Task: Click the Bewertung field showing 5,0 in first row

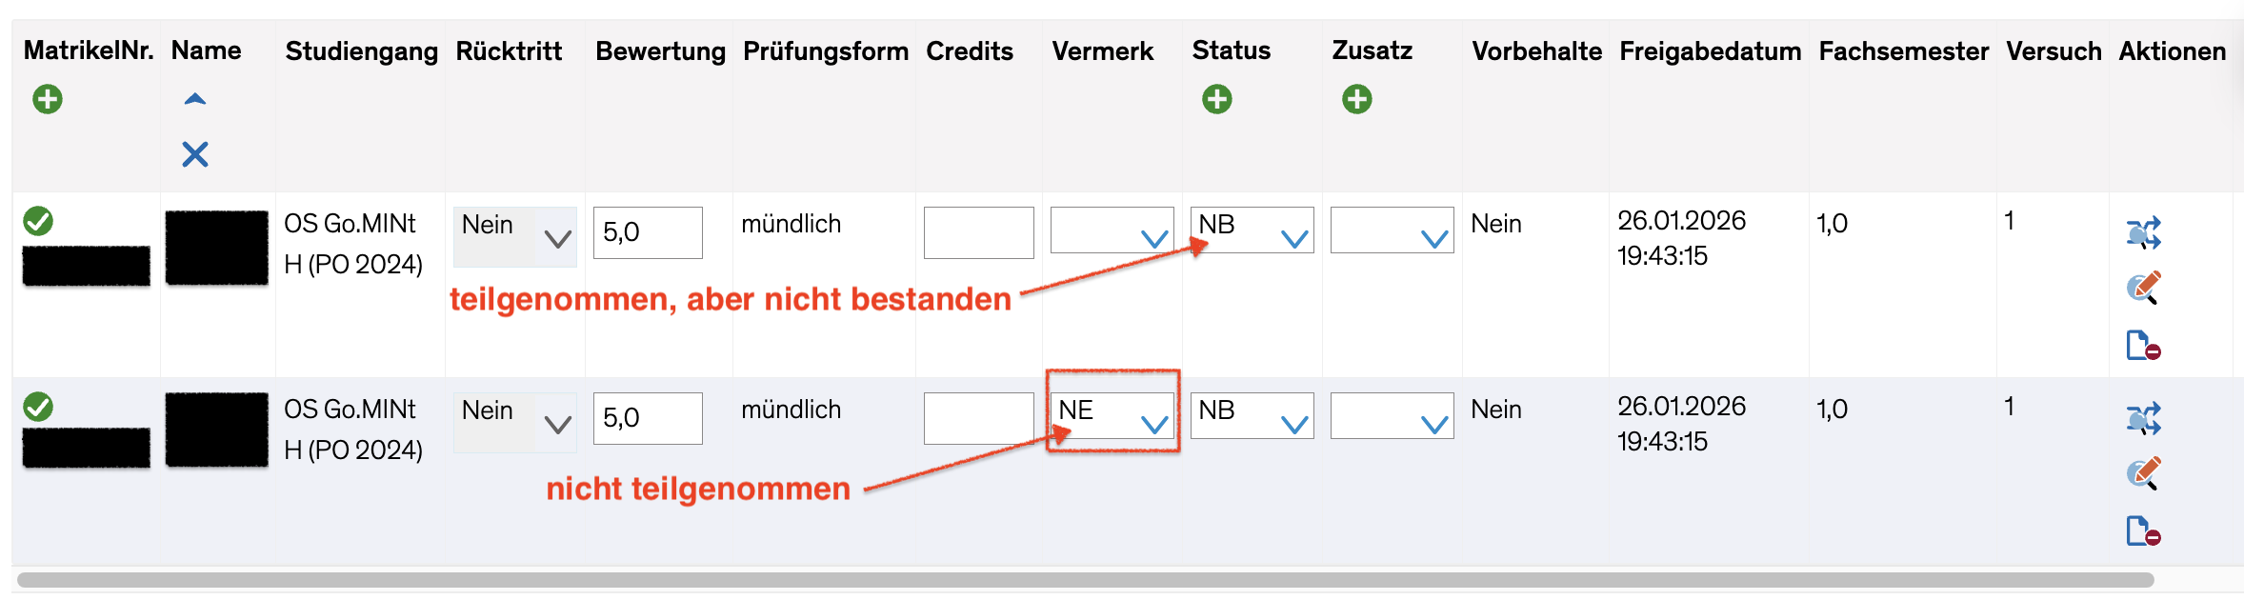Action: 648,232
